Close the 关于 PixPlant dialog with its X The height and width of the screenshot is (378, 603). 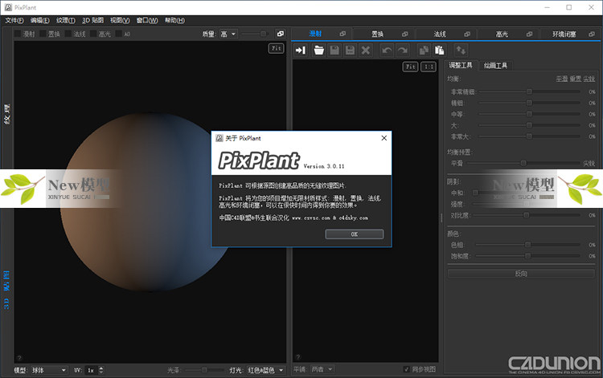click(384, 138)
